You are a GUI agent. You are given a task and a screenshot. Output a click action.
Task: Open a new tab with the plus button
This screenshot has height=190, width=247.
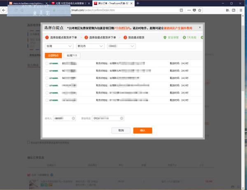tap(138, 3)
